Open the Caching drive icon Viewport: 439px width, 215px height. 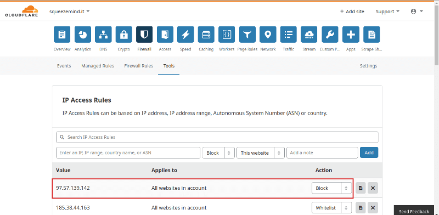206,35
